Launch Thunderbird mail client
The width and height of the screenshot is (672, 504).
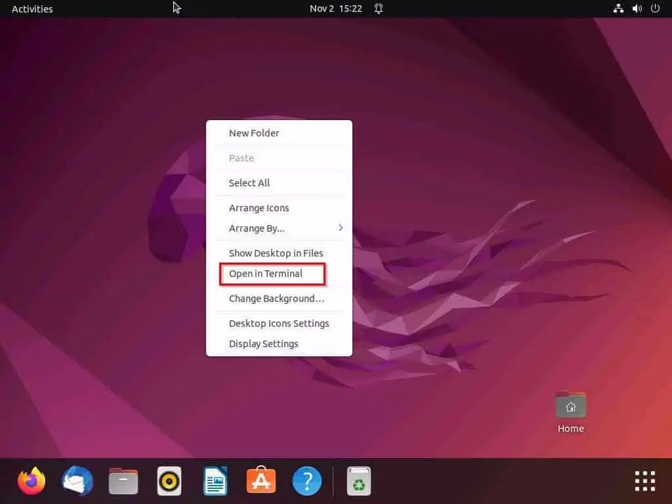click(77, 480)
